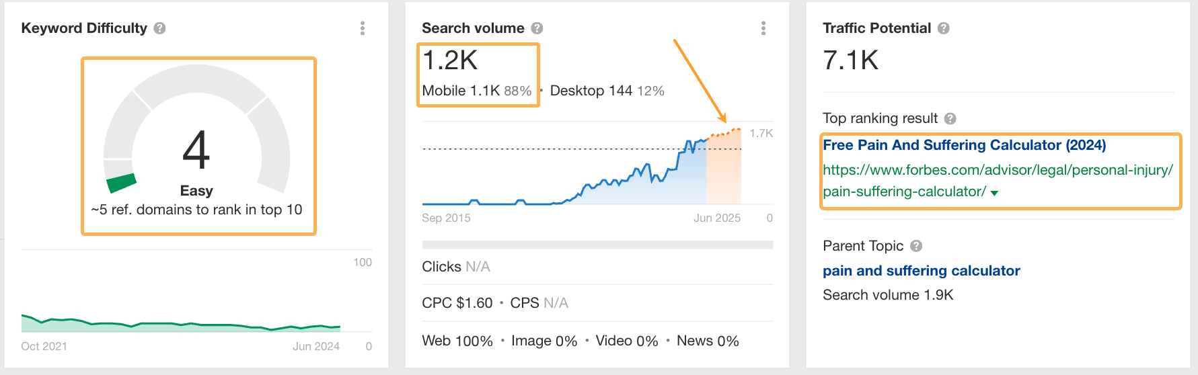Click the Parent Topic help icon
Image resolution: width=1198 pixels, height=375 pixels.
[x=916, y=246]
